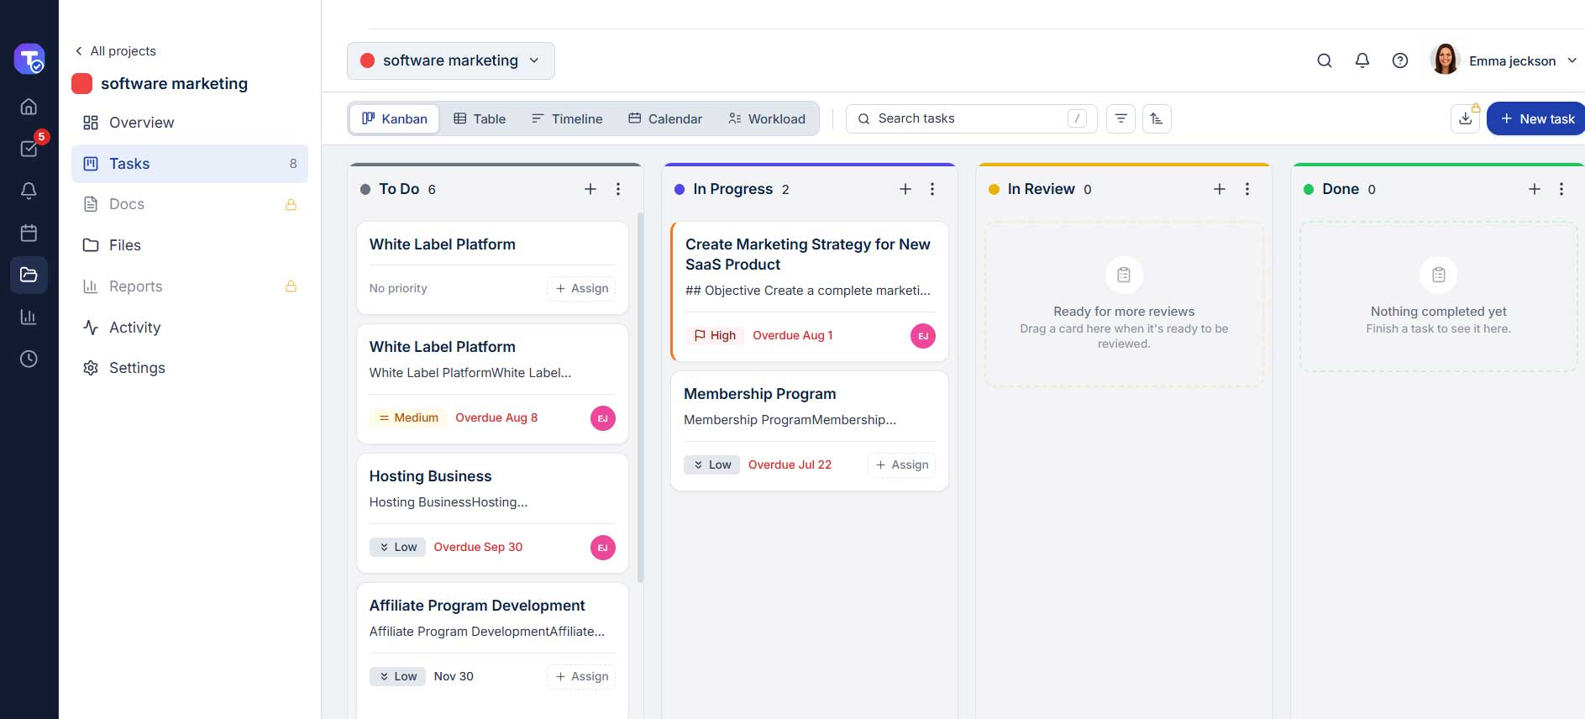Click the app logo in left rail

tap(29, 59)
